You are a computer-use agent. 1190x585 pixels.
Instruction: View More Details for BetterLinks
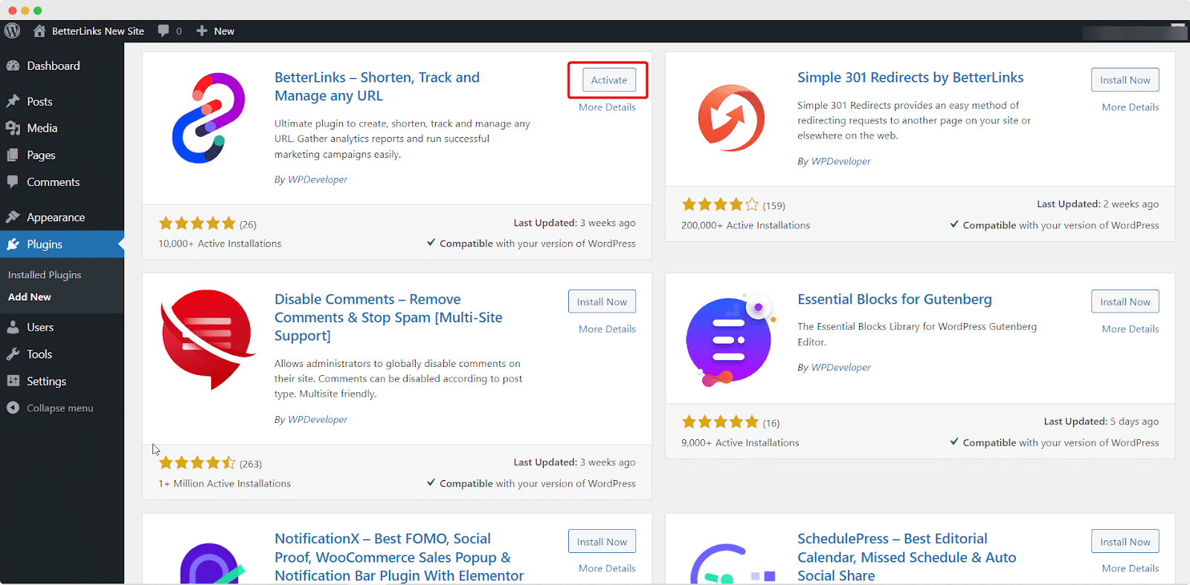click(x=607, y=107)
